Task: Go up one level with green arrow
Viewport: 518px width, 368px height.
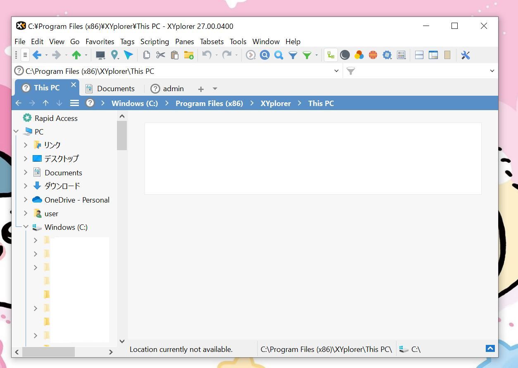Action: 76,55
